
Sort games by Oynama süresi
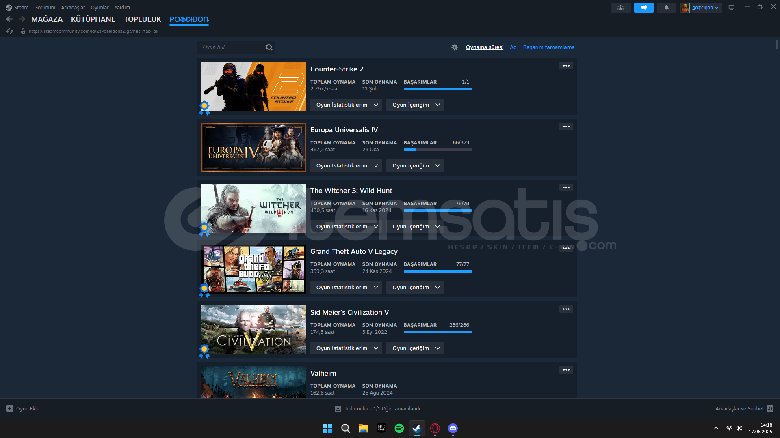(x=485, y=47)
